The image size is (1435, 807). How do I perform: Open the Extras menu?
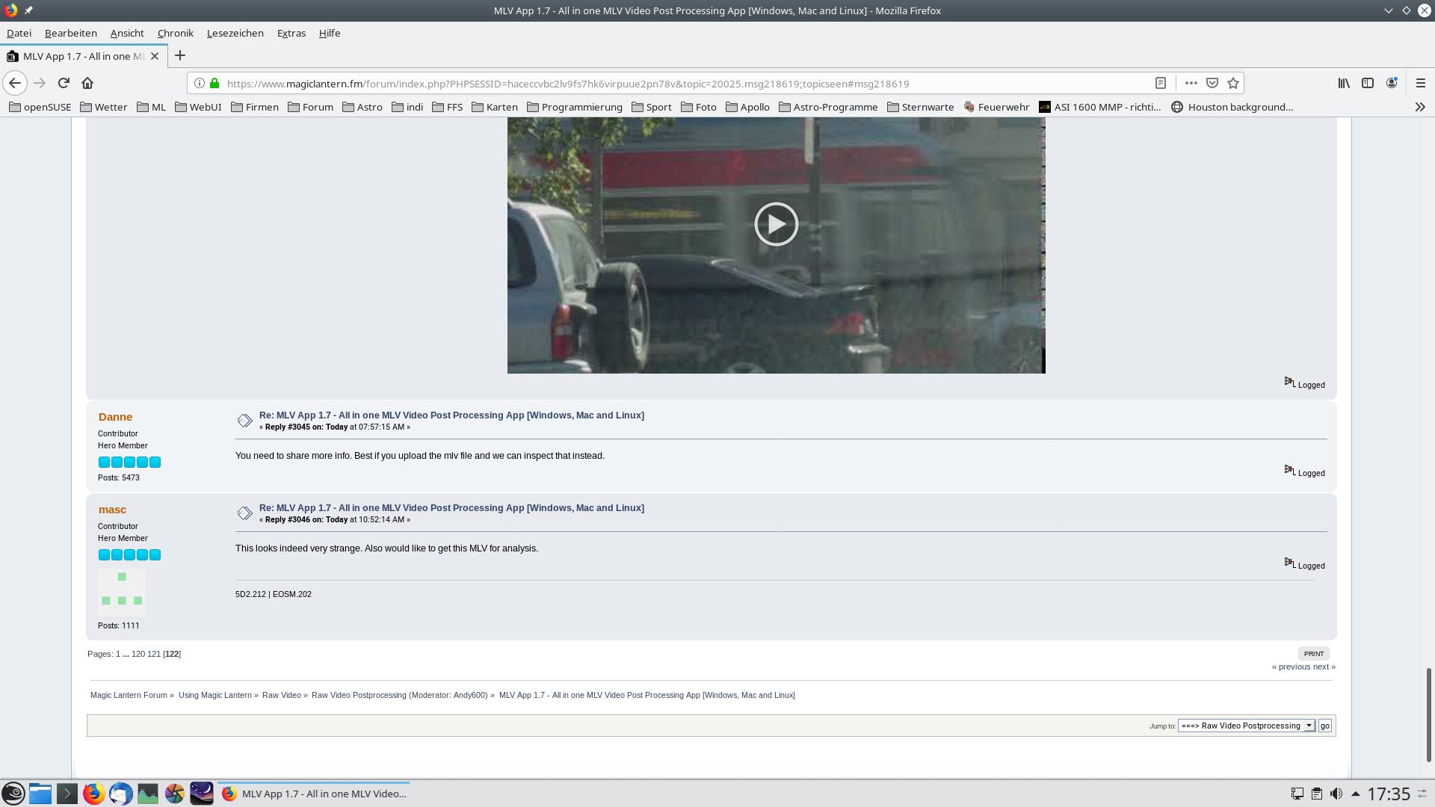tap(291, 33)
